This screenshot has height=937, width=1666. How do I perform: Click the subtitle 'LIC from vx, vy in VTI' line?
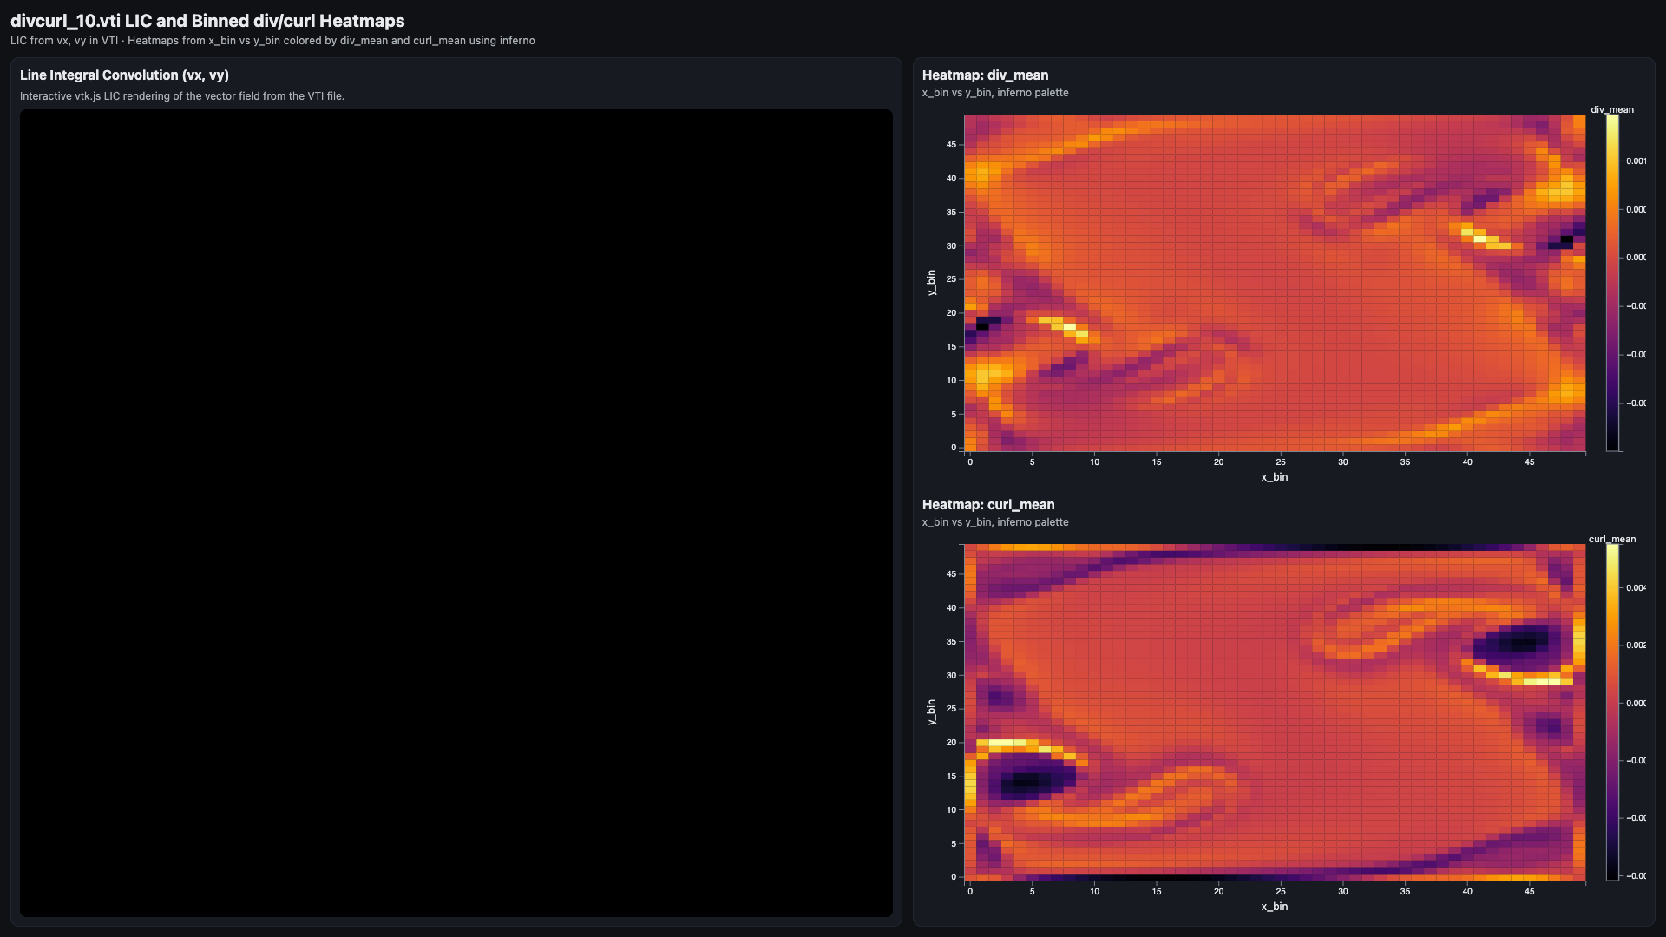point(272,41)
